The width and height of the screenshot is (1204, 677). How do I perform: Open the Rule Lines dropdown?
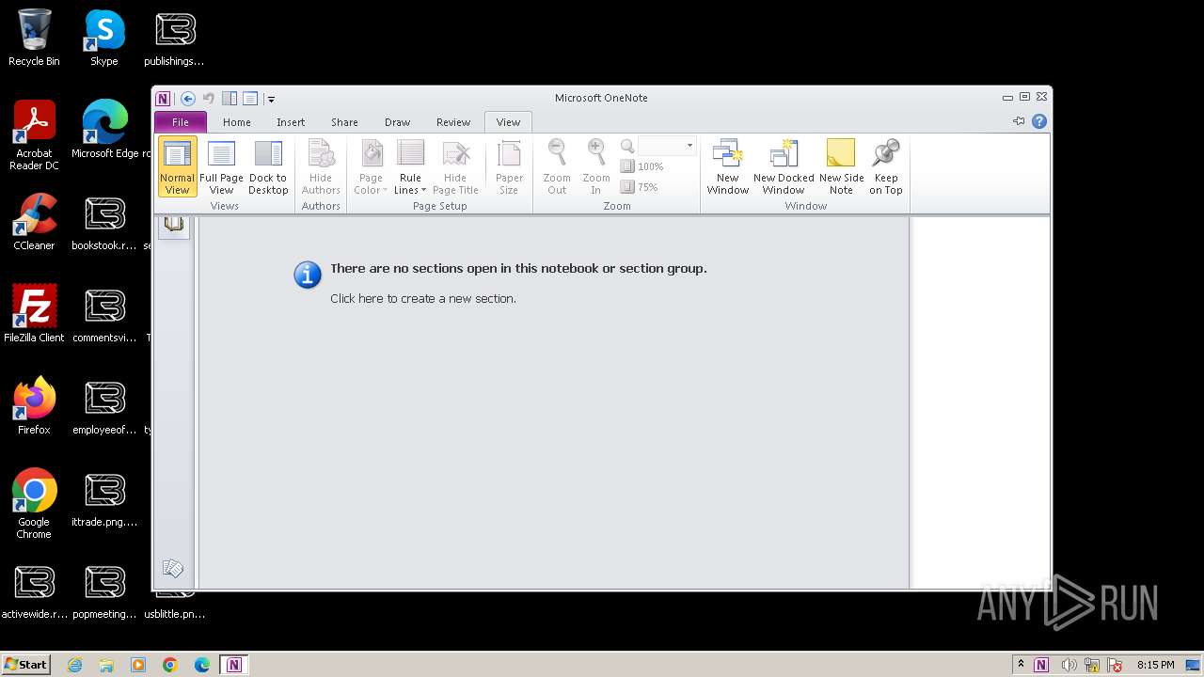(x=410, y=166)
